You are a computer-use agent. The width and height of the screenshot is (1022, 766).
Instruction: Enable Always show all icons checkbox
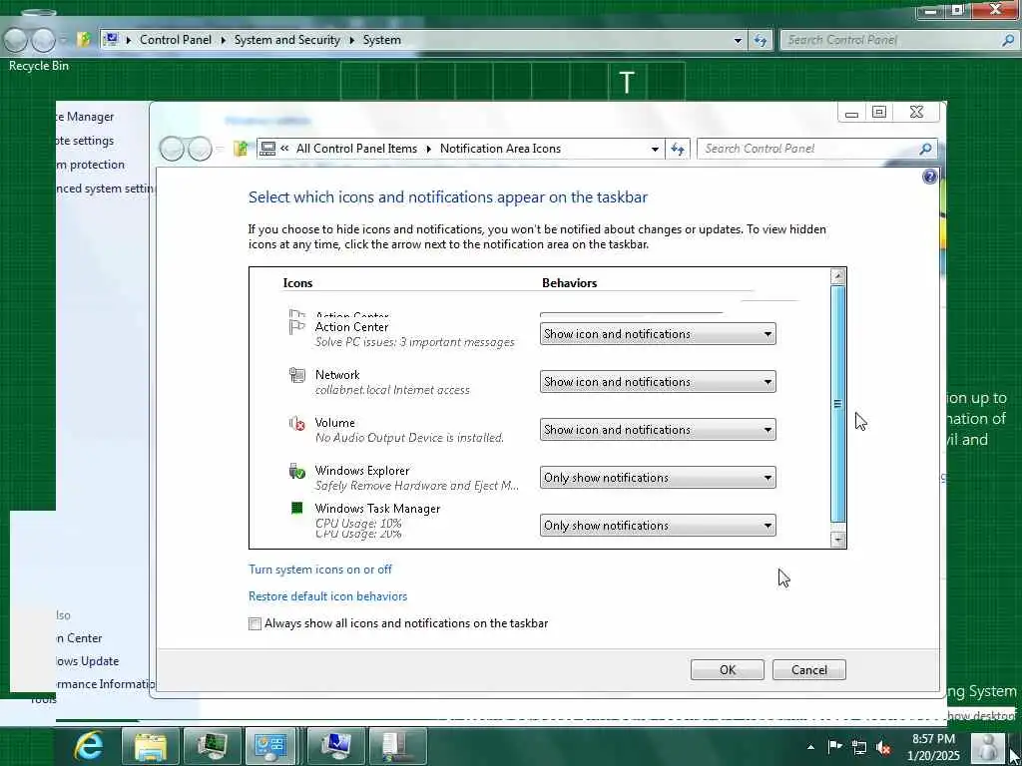coord(255,624)
